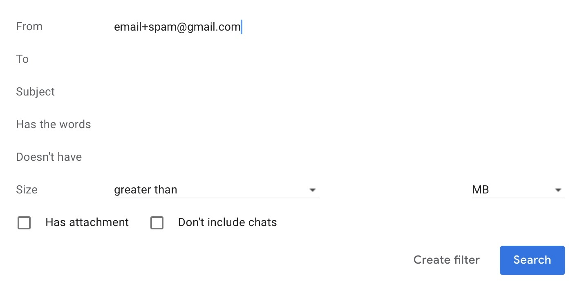The width and height of the screenshot is (584, 291).
Task: Focus the To recipient input field
Action: (x=339, y=60)
